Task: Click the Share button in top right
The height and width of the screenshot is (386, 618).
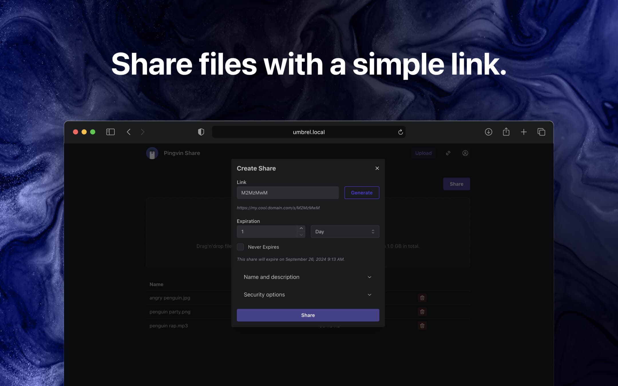Action: pos(457,184)
